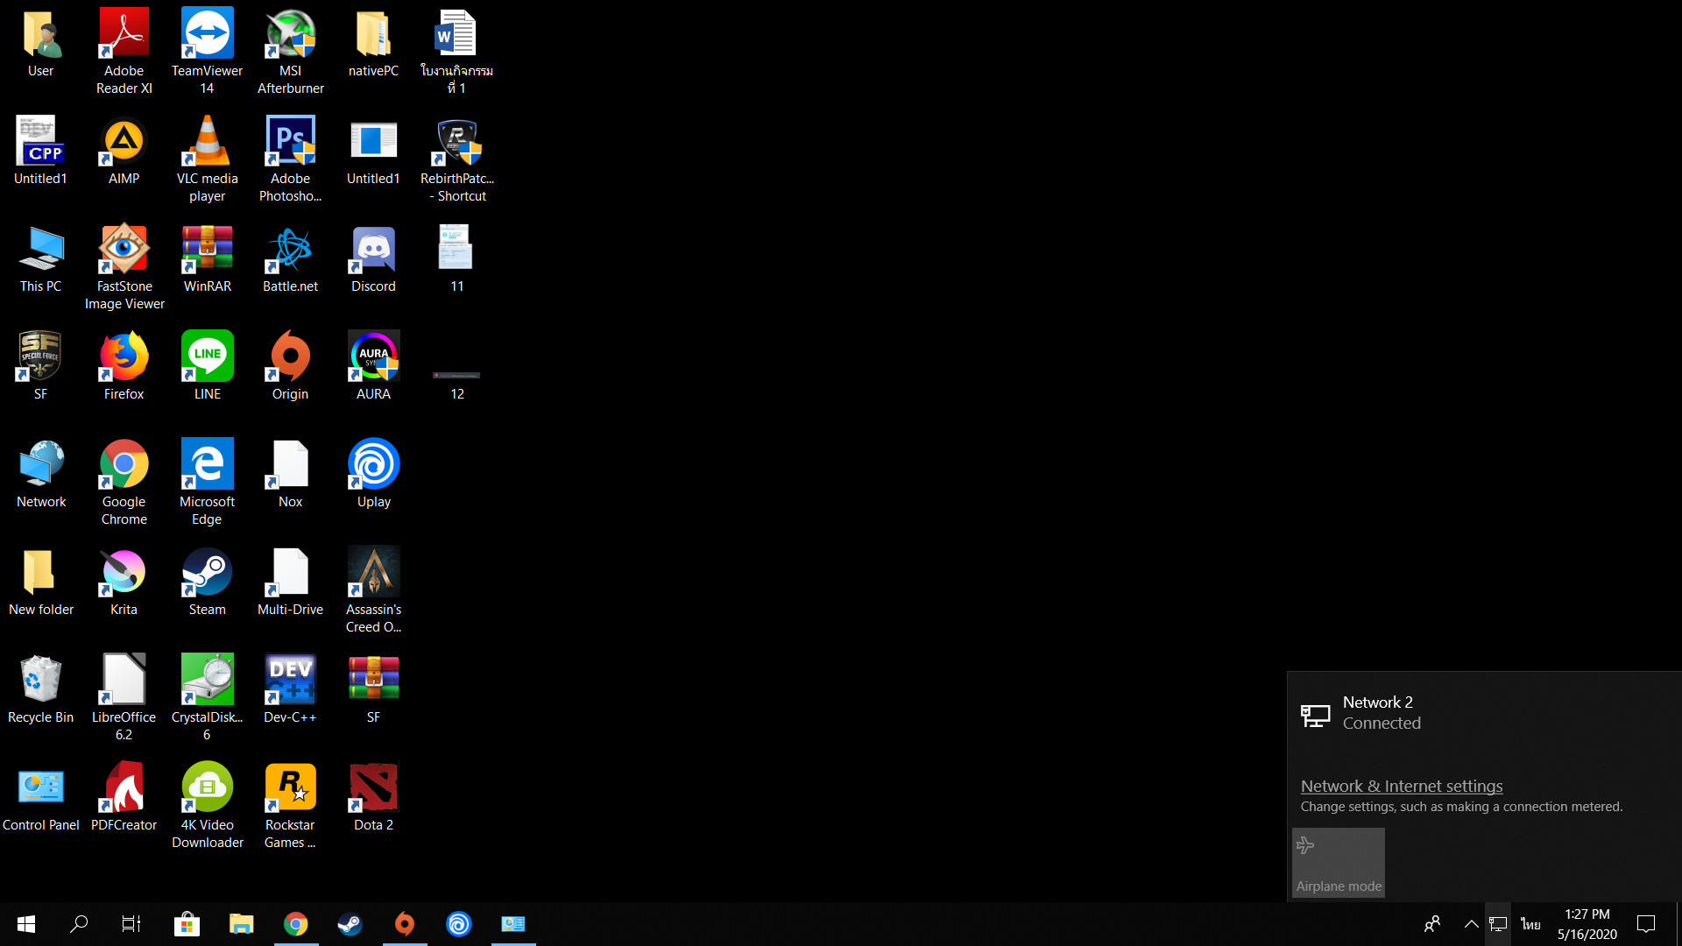Open Steam from taskbar

(350, 924)
